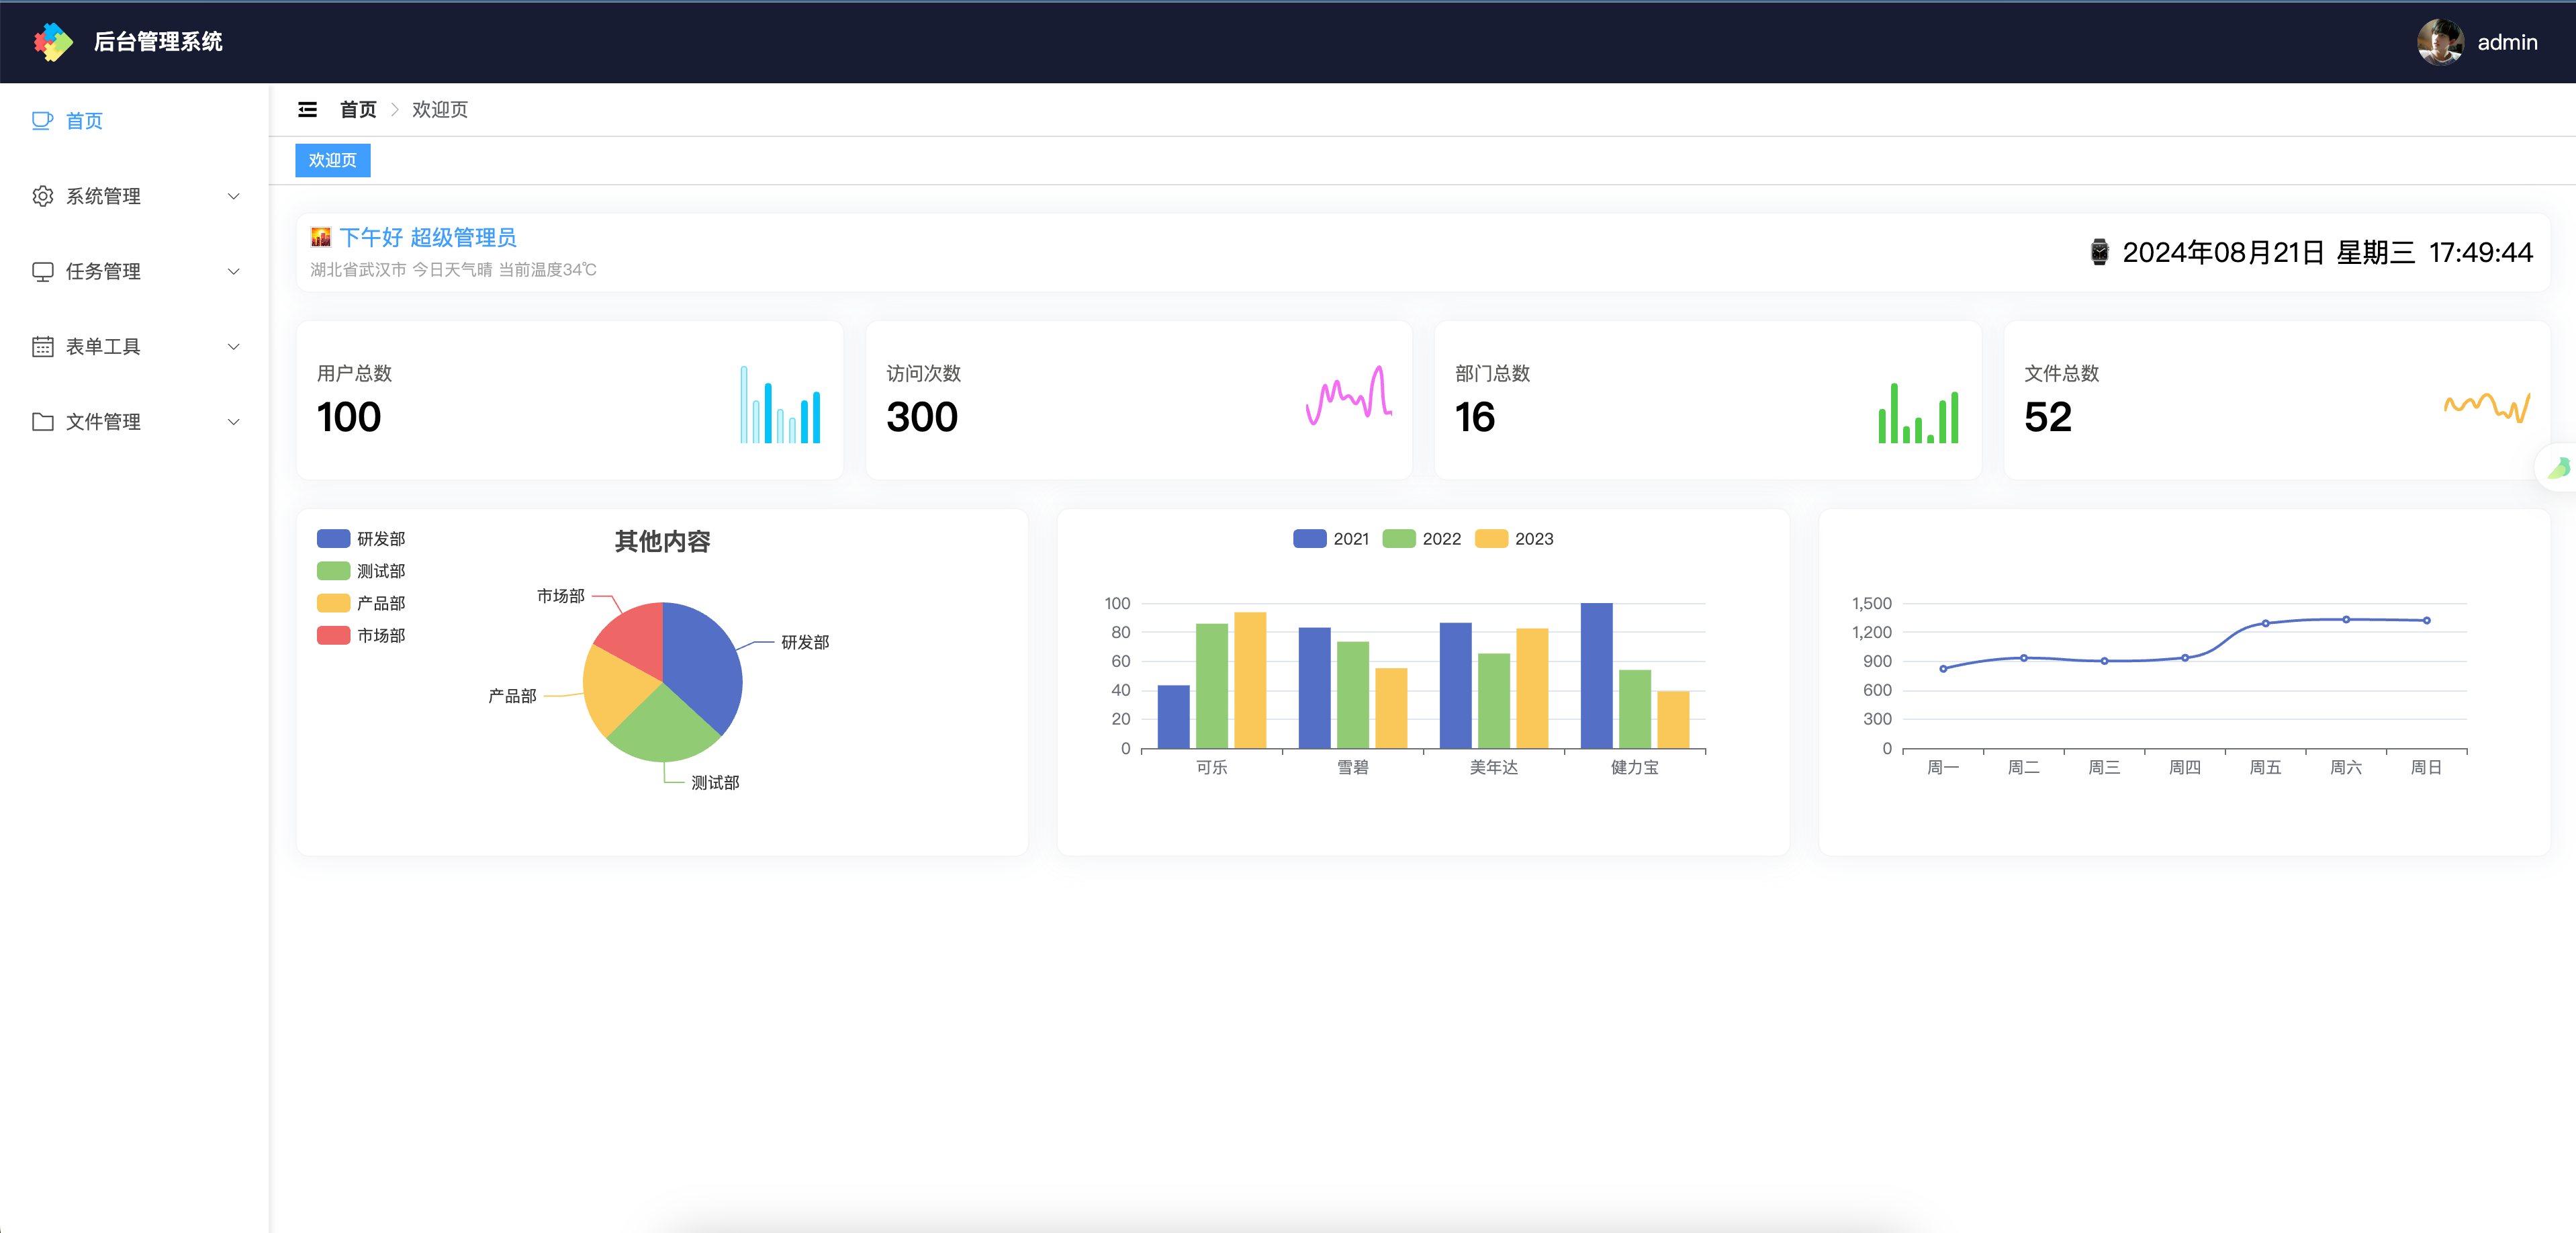Screen dimensions: 2576x1233
Task: Click the blue 2021 bar for 美年达
Action: [1455, 685]
